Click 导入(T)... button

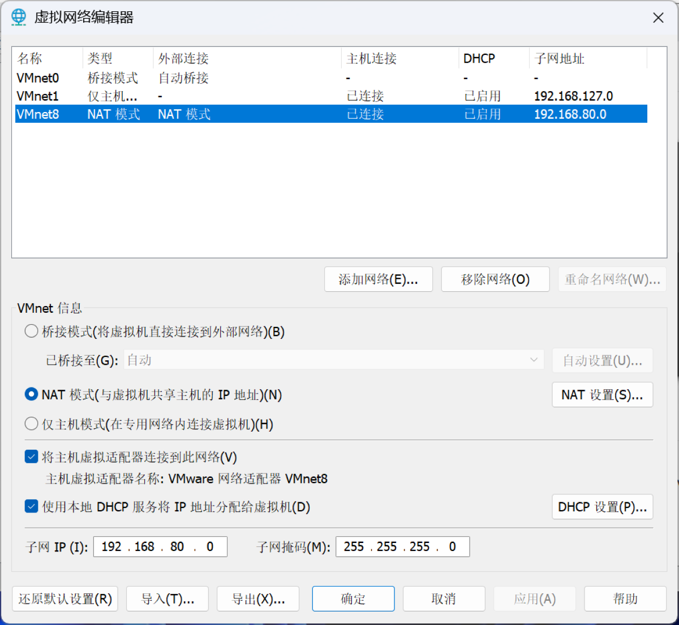tap(167, 599)
